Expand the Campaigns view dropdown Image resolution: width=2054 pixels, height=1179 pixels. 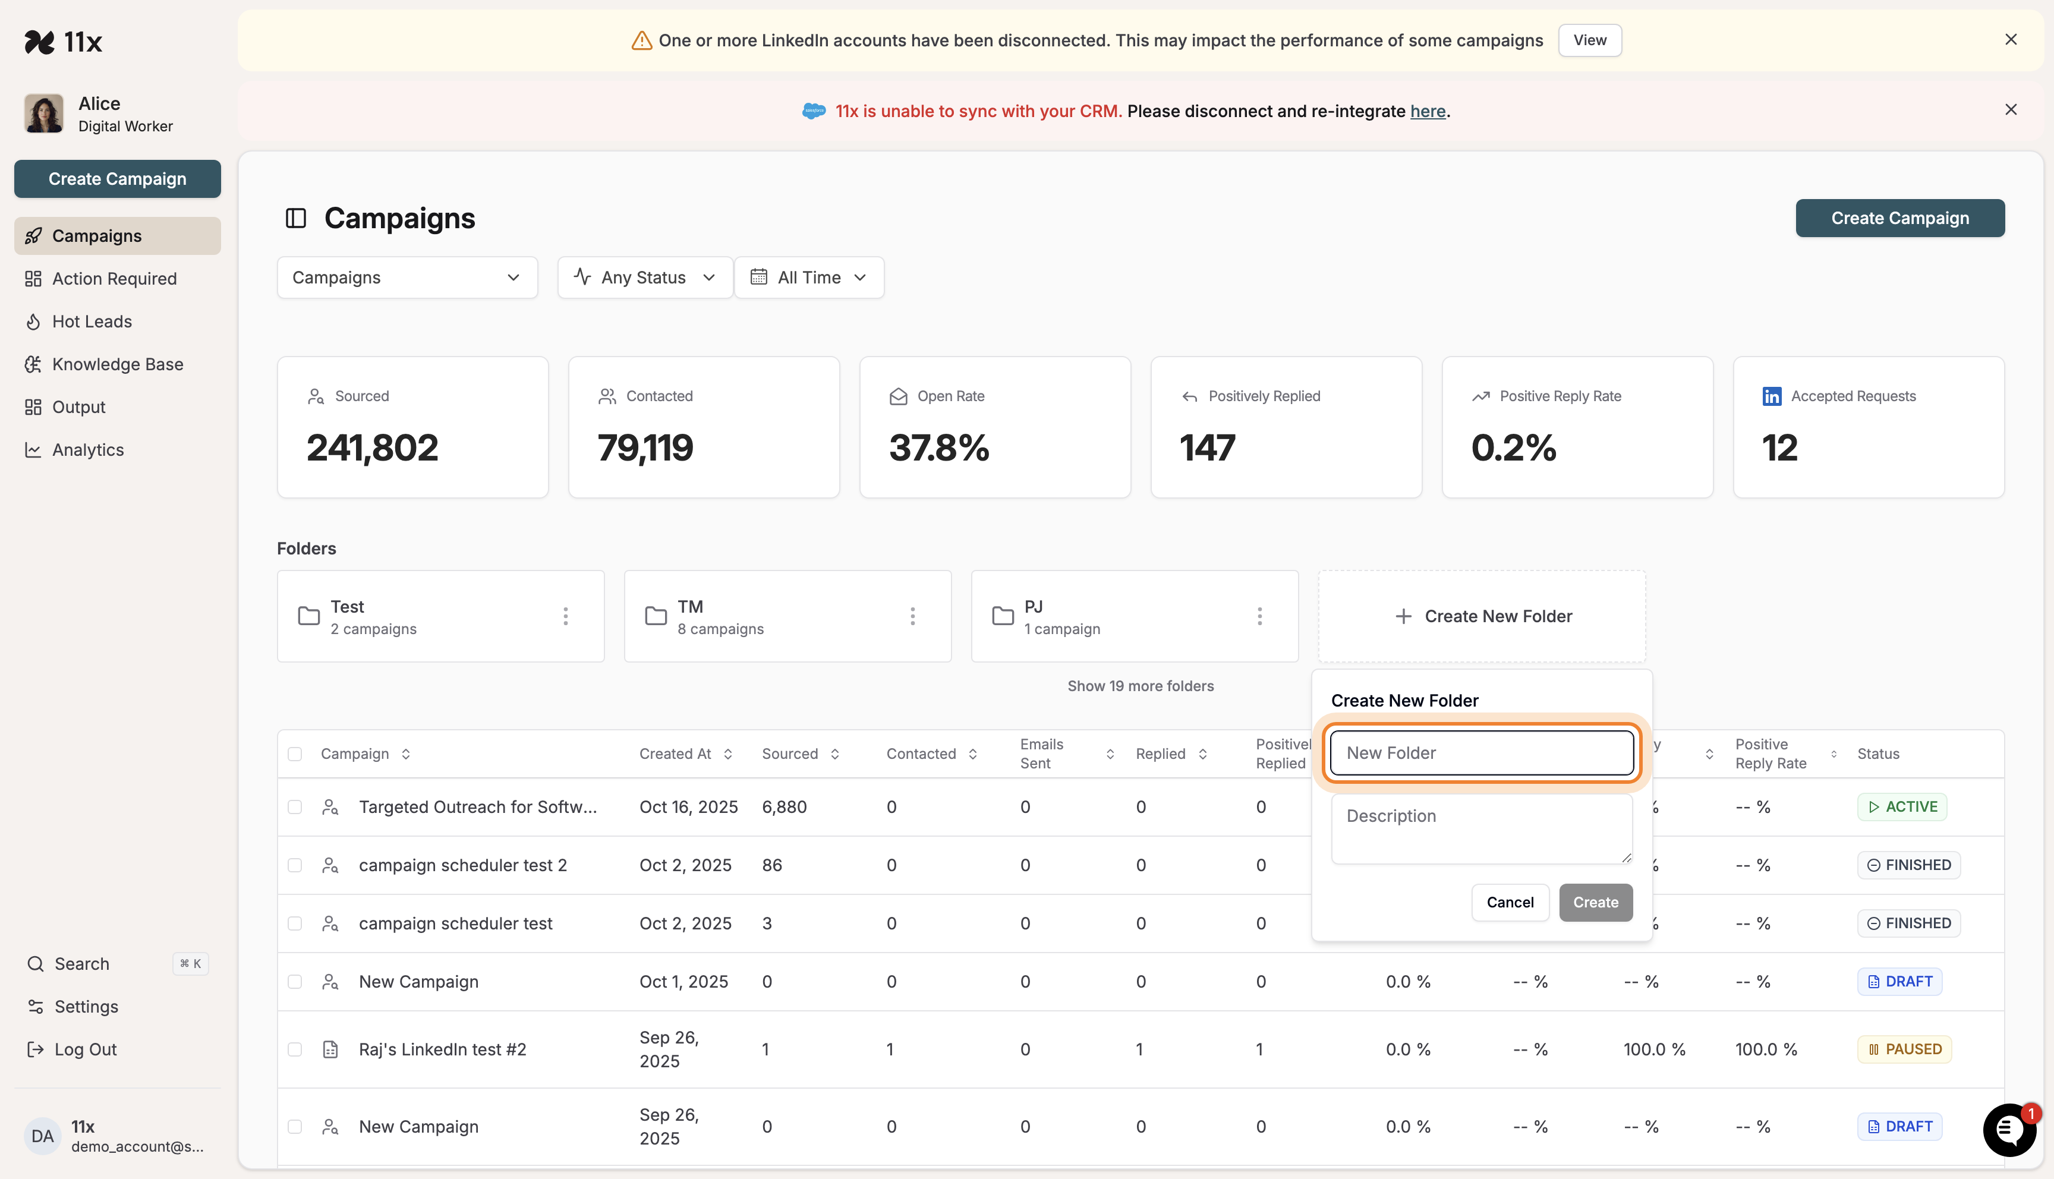pyautogui.click(x=407, y=278)
